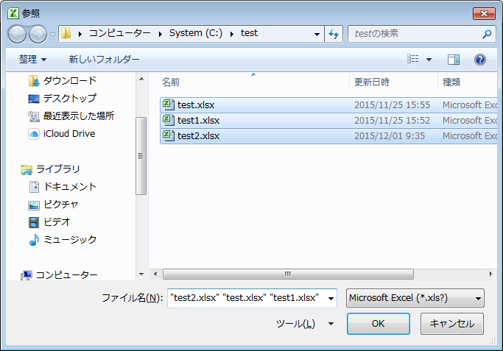Screen dimensions: 503x351
Task: Click the refresh button beside address bar
Action: click(334, 34)
